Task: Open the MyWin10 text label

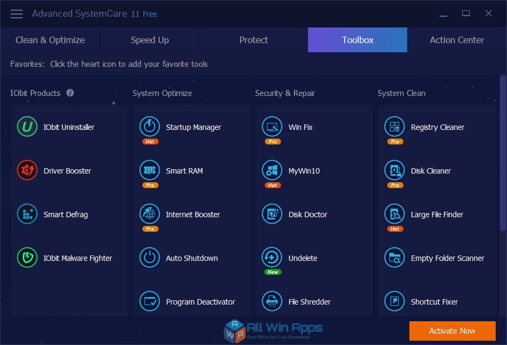Action: 304,171
